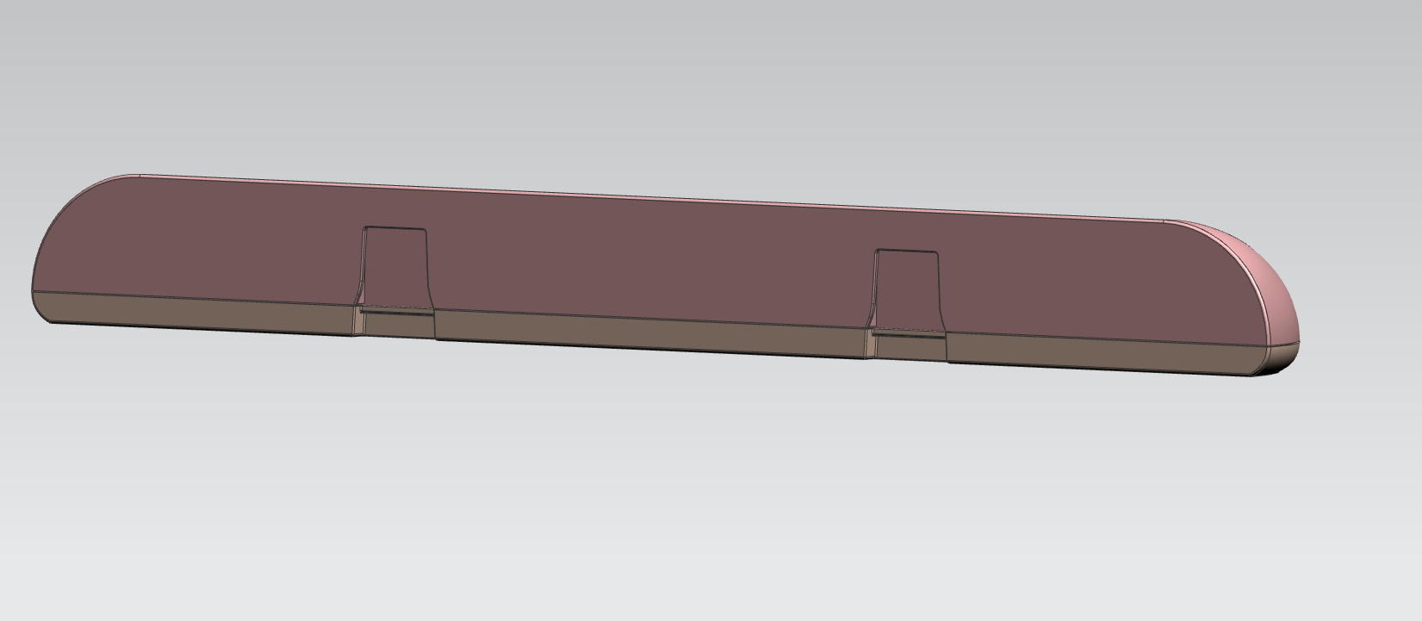Select the left rectangular notch cutout
Screen dimensions: 1422x621
pos(394,267)
